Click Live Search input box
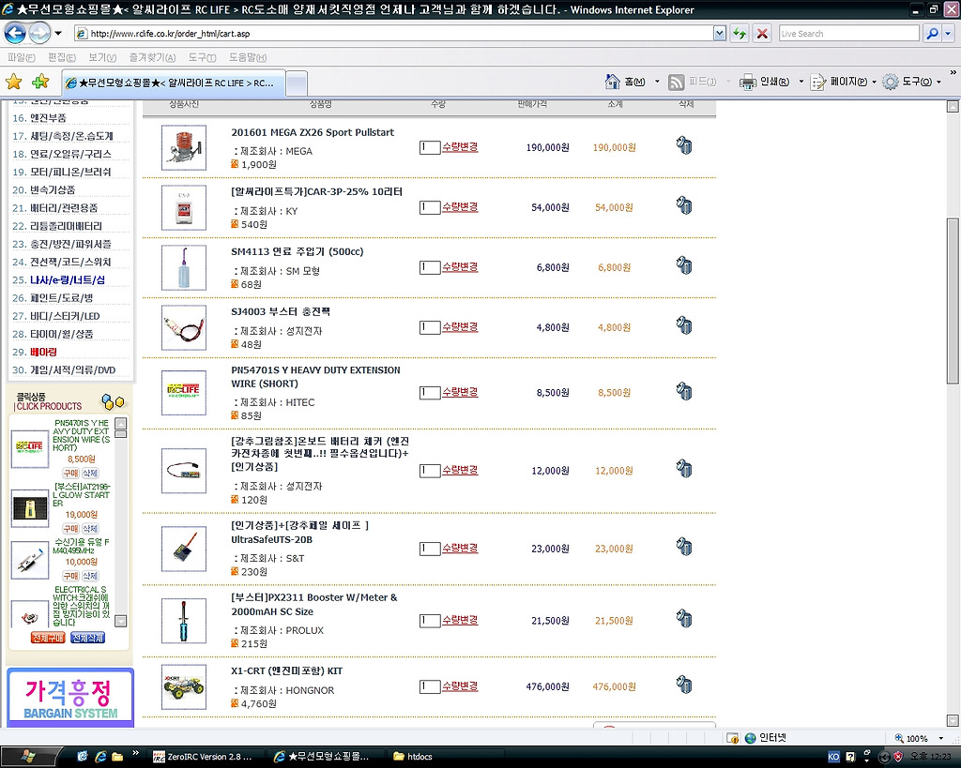Screen dimensions: 961x768 [x=848, y=34]
